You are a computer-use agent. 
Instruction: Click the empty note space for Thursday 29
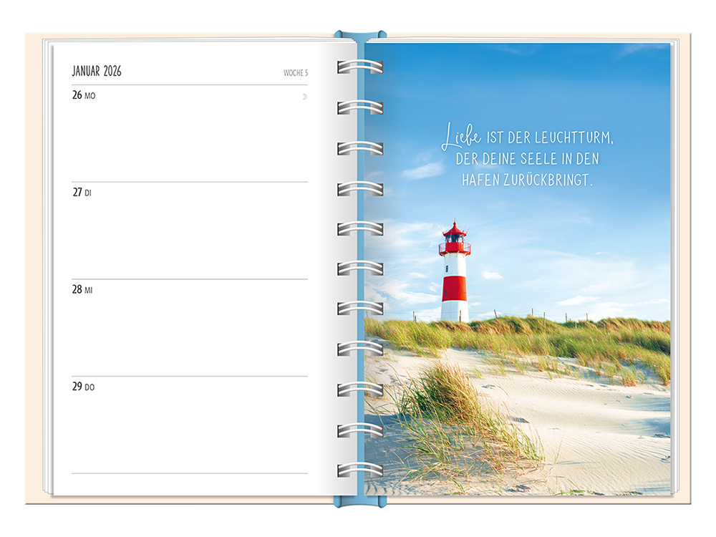190,430
